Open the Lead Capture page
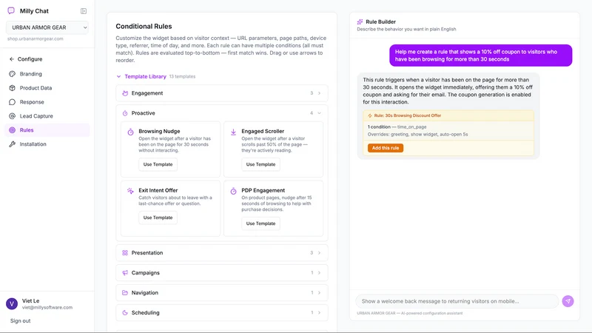This screenshot has height=333, width=592. [x=47, y=116]
